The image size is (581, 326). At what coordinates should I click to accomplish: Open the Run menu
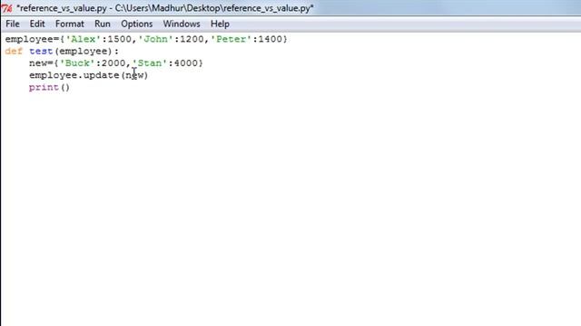103,24
